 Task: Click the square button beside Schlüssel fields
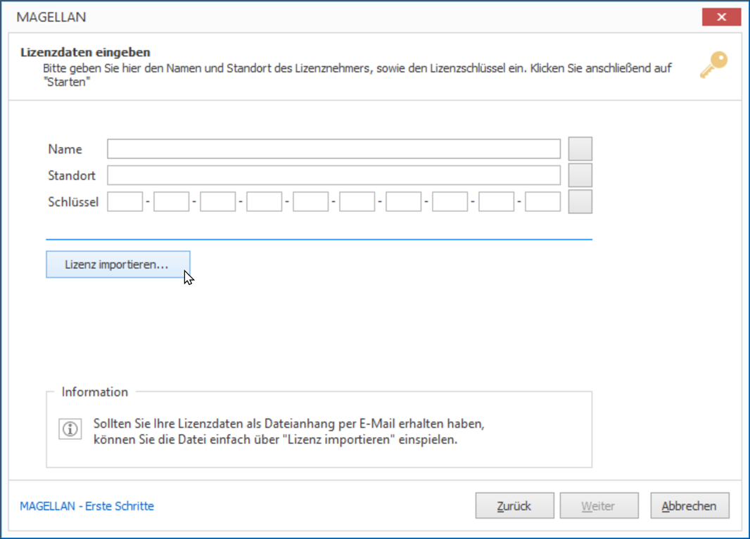click(580, 201)
